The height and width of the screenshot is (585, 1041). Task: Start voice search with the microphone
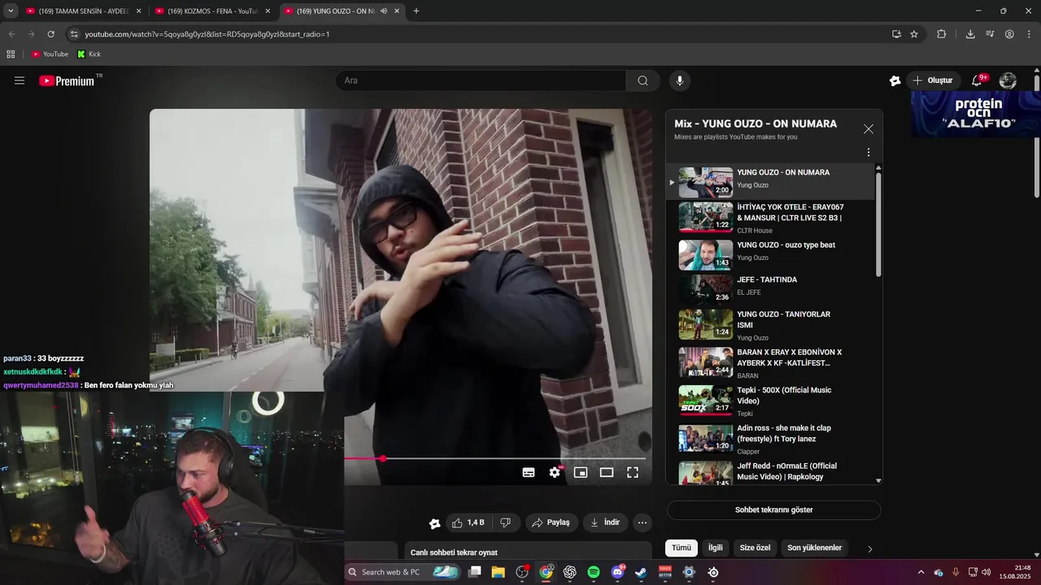(680, 80)
